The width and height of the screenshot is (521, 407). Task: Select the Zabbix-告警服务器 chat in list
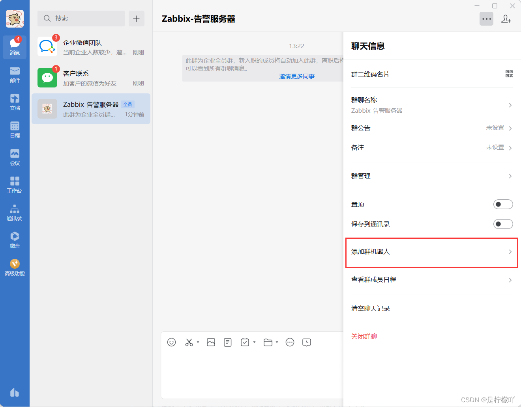click(x=91, y=109)
